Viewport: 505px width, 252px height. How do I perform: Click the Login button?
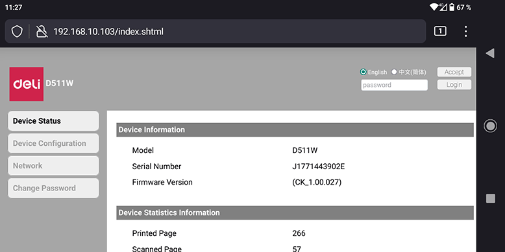454,85
